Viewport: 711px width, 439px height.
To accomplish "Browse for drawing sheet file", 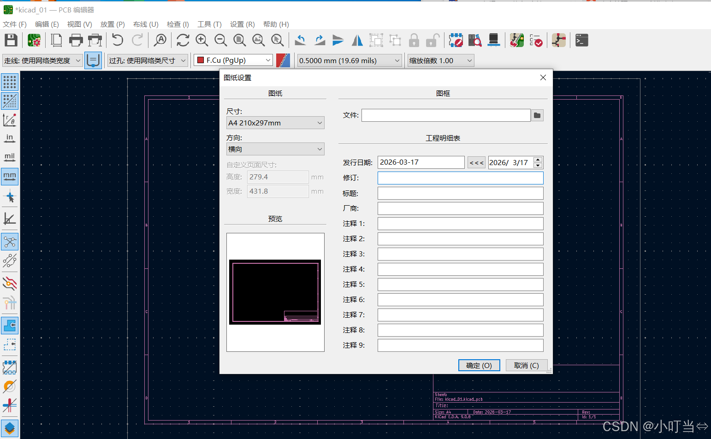I will coord(537,115).
